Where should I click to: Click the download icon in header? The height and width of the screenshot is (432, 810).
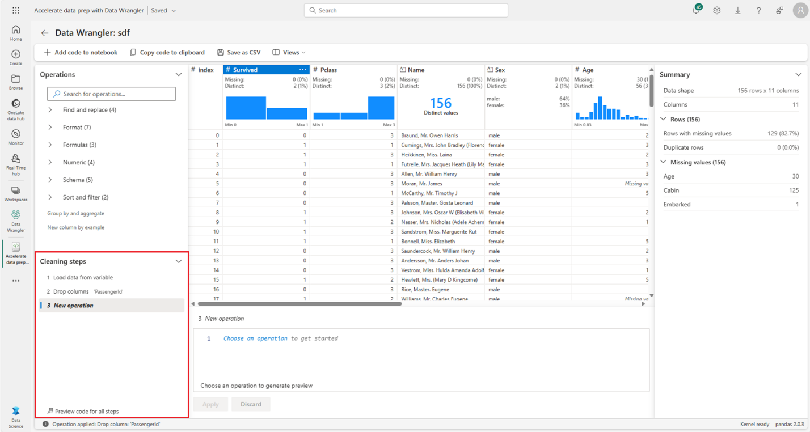pos(738,10)
